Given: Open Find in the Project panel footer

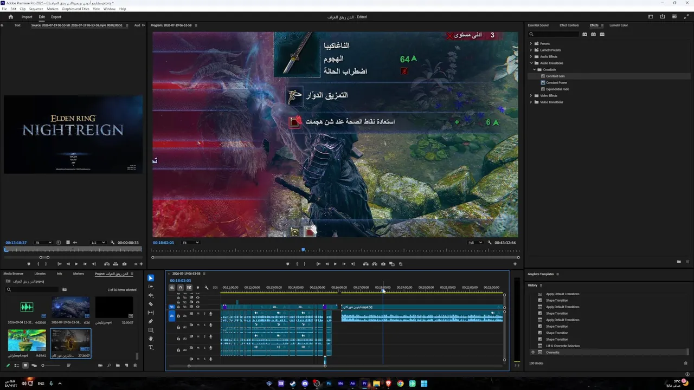Looking at the screenshot, I should tap(109, 365).
